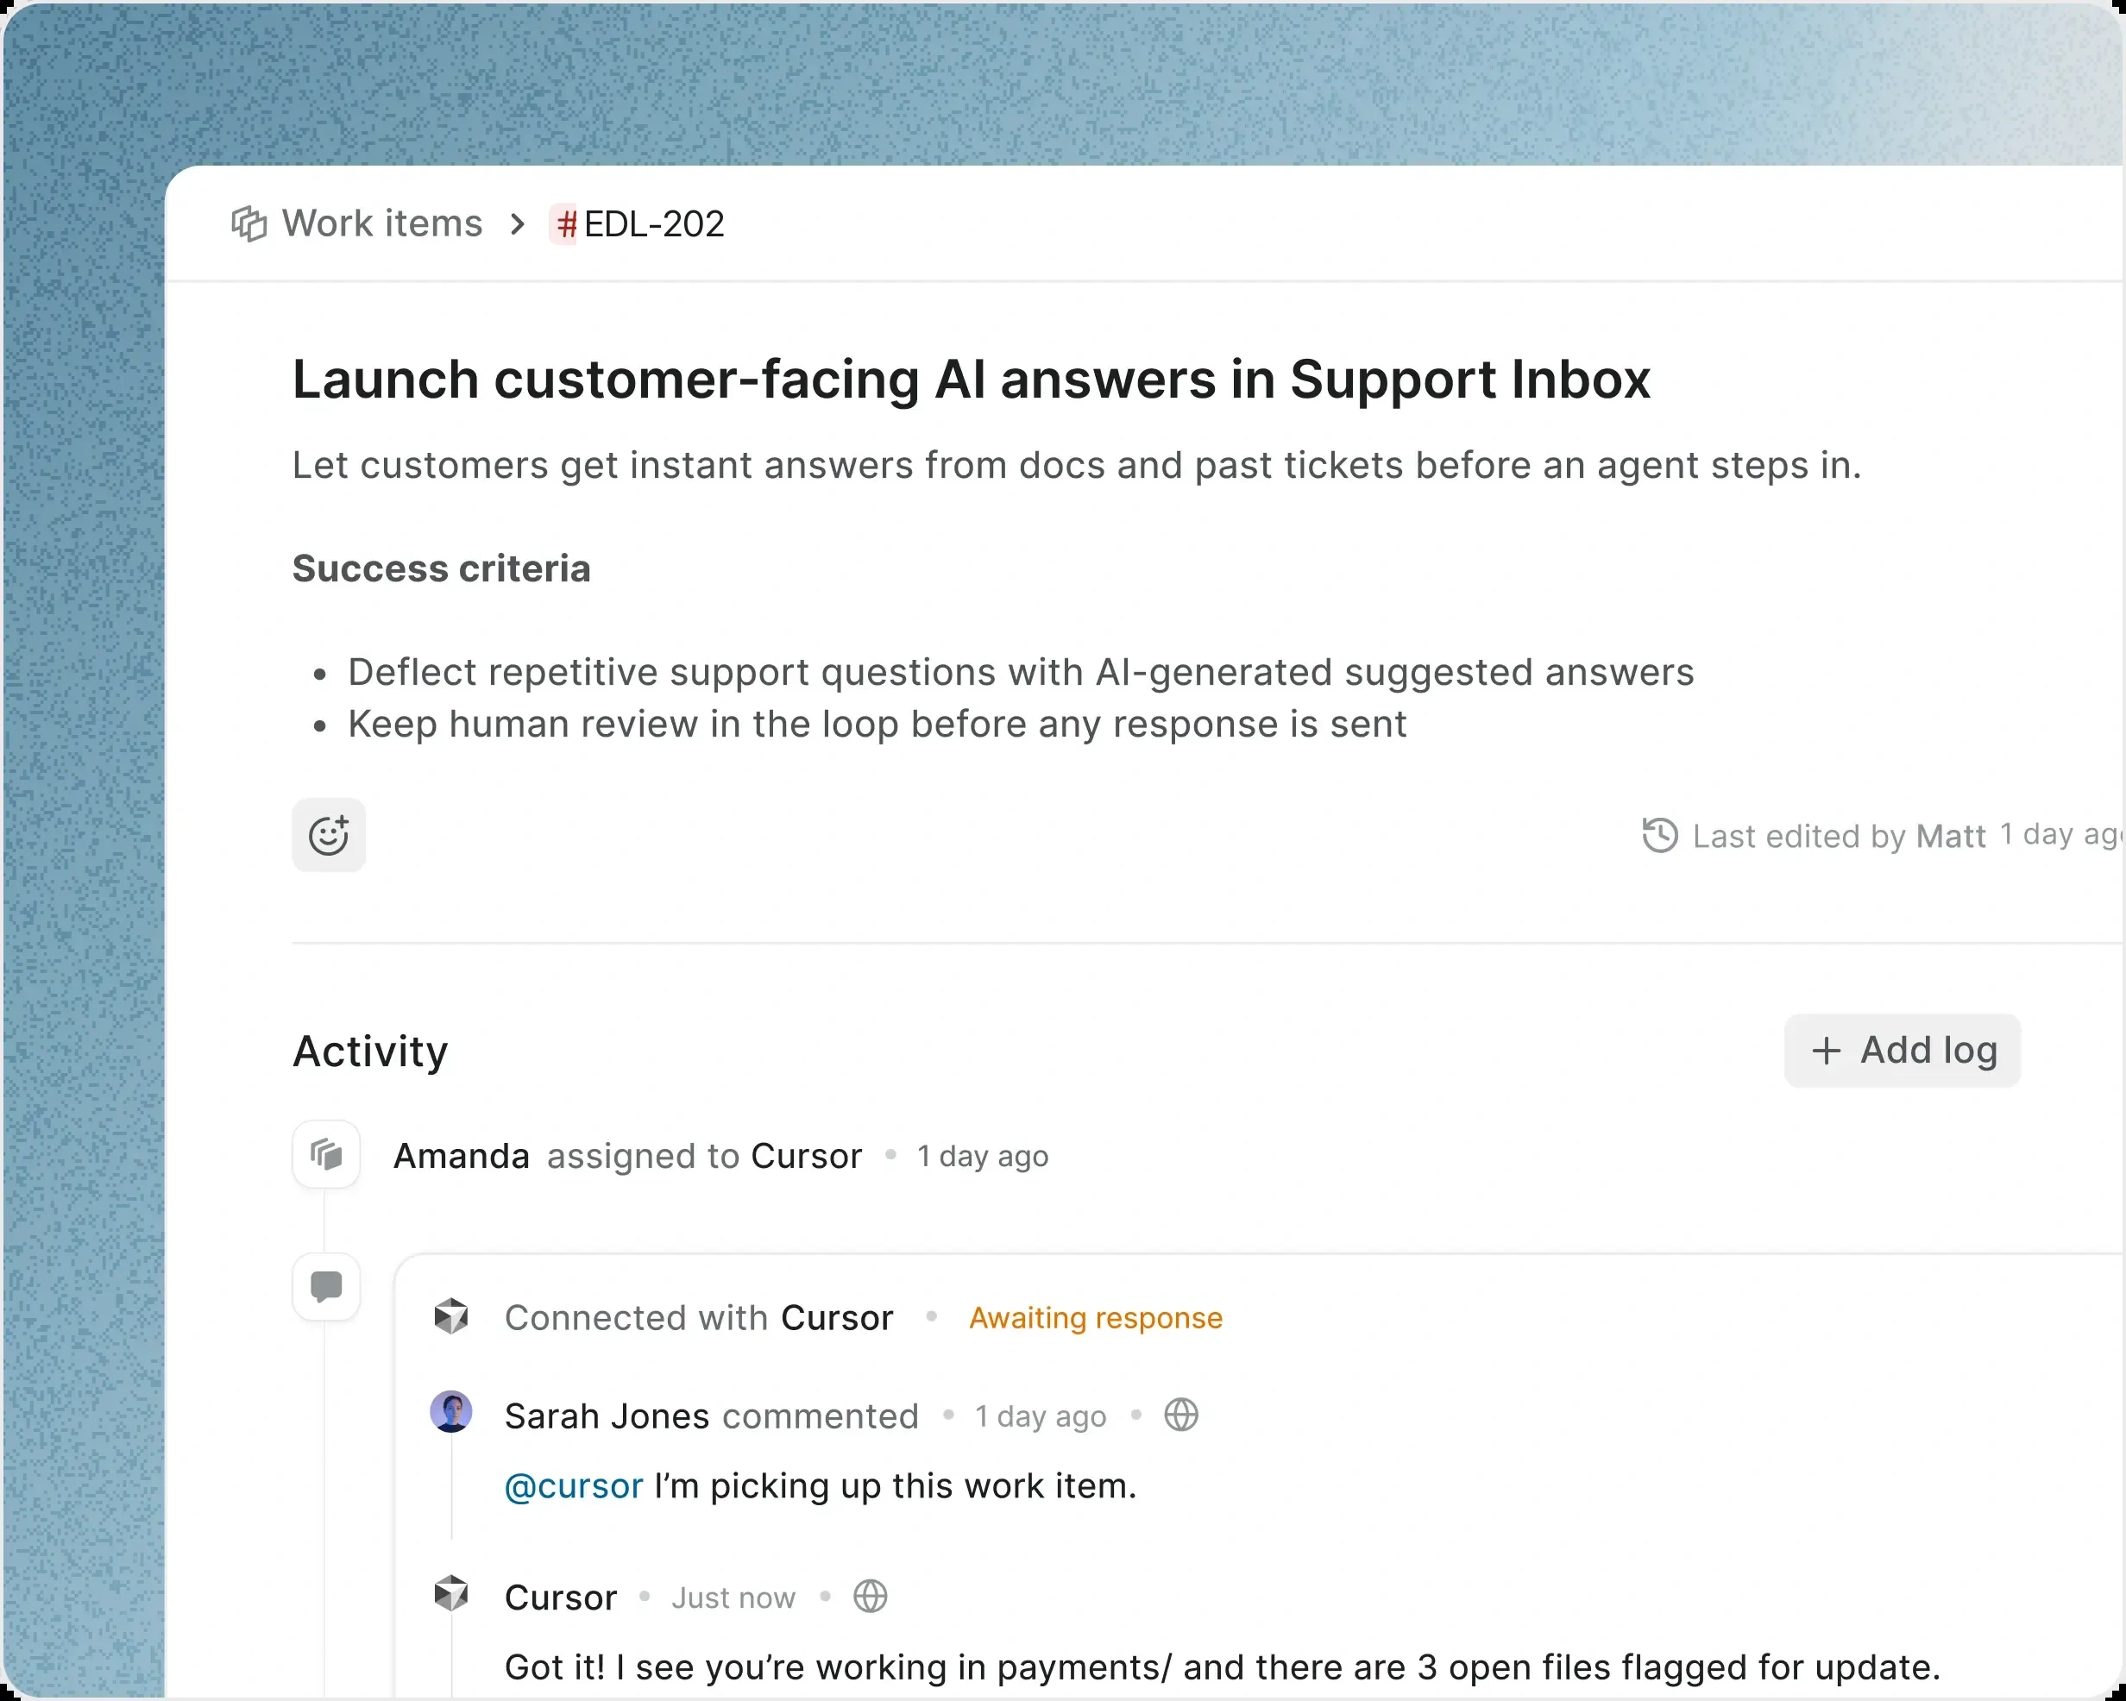
Task: Click the Success criteria heading
Action: coord(441,569)
